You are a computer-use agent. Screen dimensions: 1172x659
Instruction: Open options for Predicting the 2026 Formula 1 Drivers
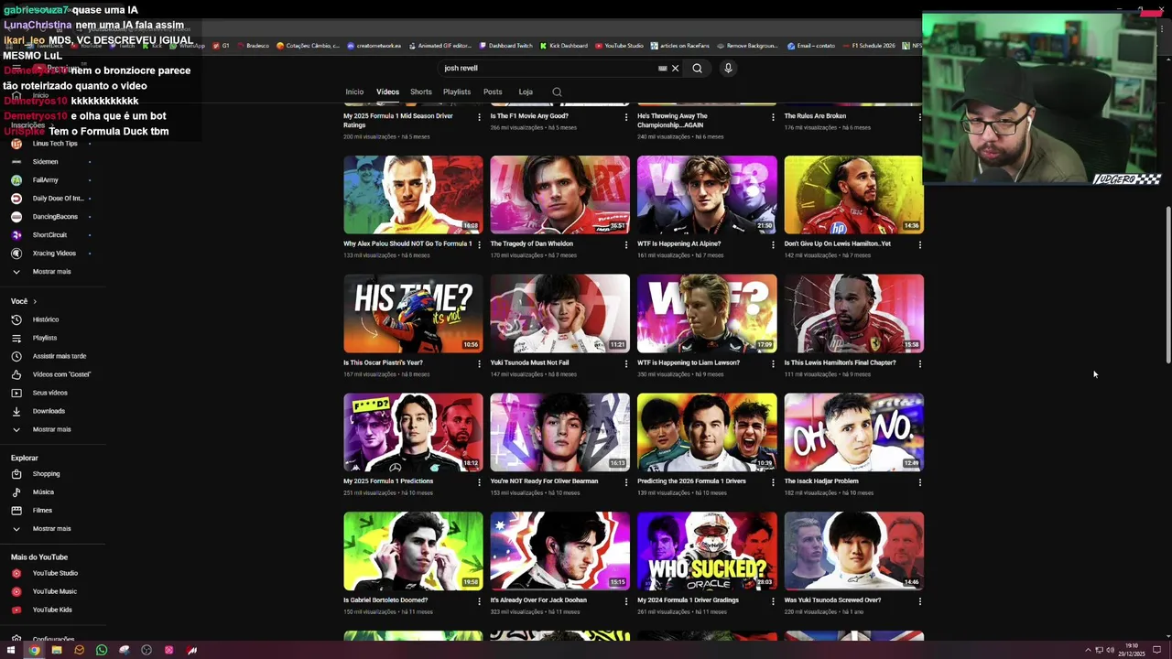(773, 481)
